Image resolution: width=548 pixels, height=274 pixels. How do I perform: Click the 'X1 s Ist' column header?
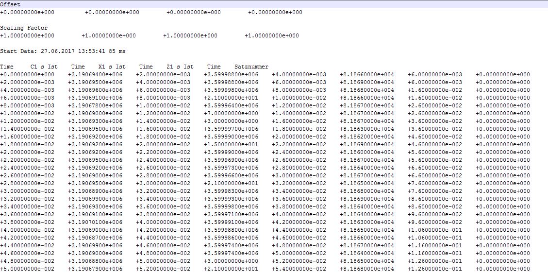point(112,67)
